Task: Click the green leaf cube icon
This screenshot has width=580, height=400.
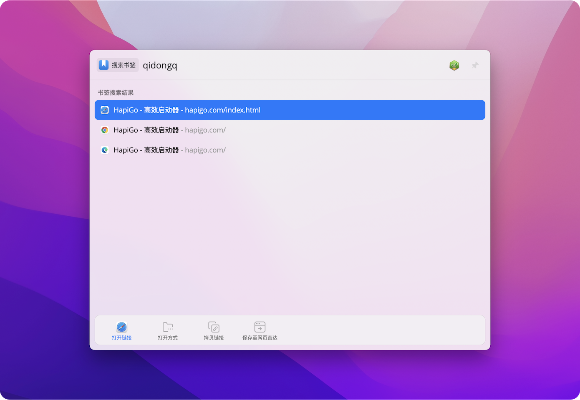Action: point(454,65)
